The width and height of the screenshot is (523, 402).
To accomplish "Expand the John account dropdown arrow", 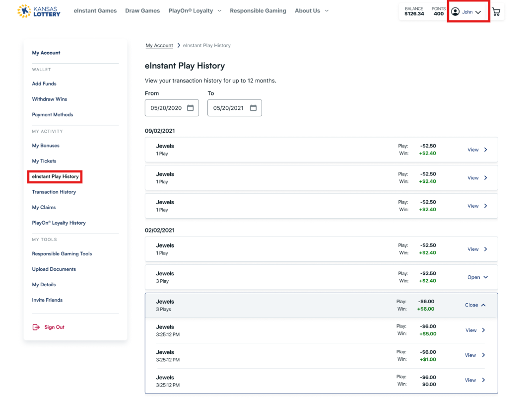I will click(478, 12).
